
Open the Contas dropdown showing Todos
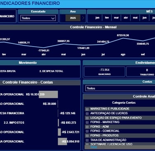point(120,88)
